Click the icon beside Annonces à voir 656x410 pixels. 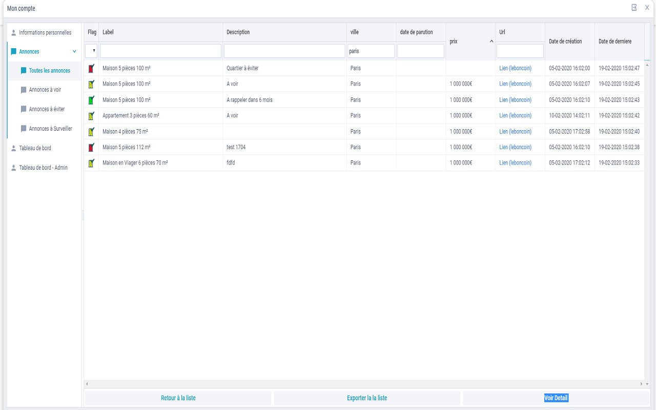24,90
